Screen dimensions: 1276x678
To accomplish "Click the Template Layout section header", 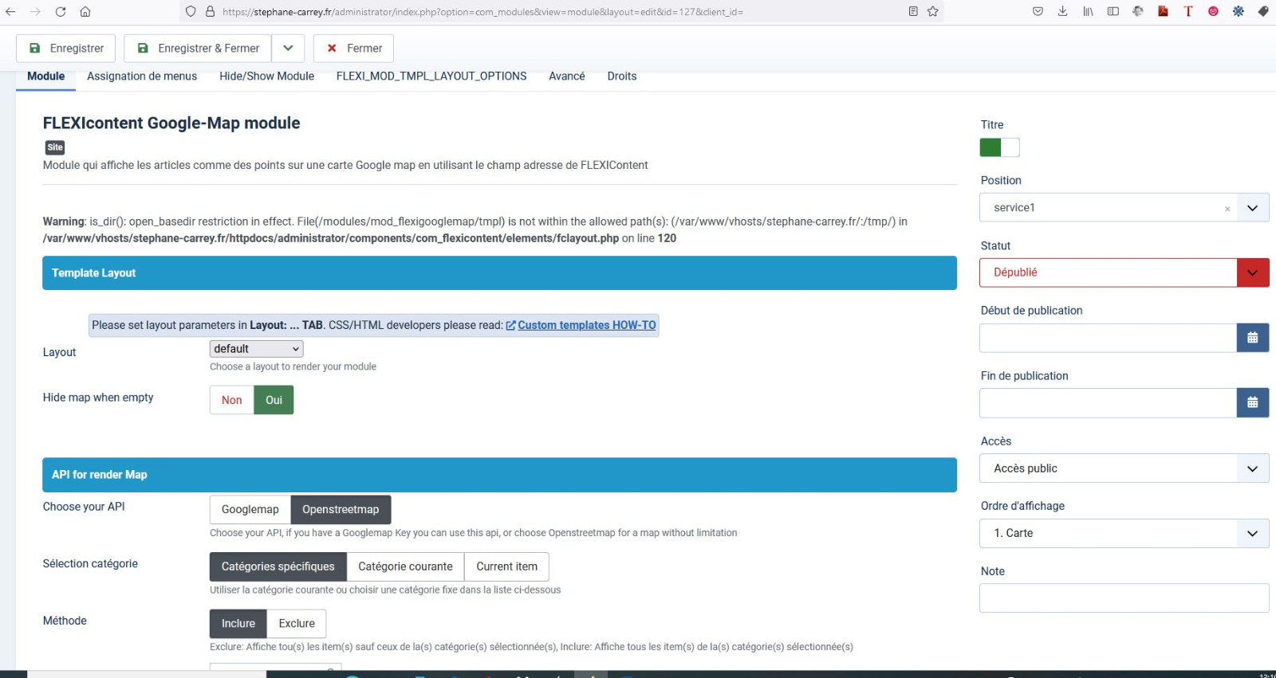I will coord(499,273).
